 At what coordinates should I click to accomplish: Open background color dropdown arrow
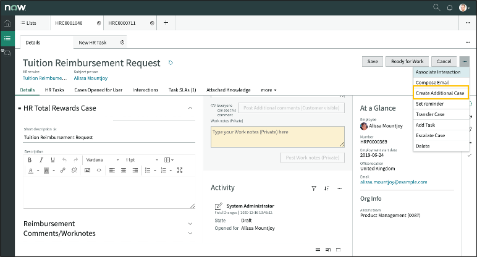tap(54, 171)
